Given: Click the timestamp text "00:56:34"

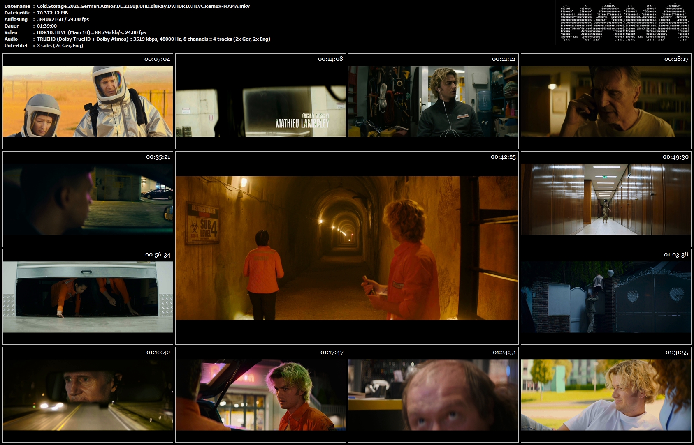Looking at the screenshot, I should coord(158,255).
